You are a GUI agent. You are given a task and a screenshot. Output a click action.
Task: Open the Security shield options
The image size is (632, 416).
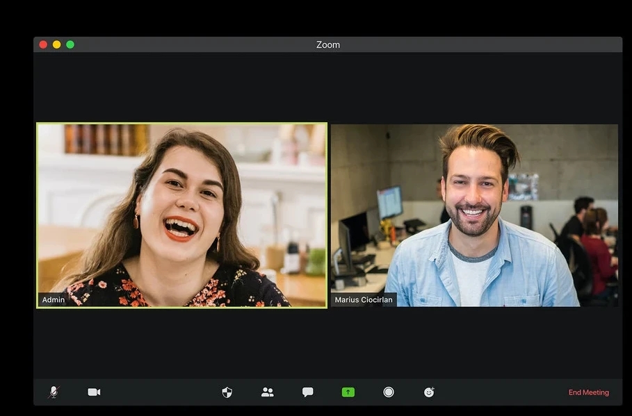pos(227,392)
